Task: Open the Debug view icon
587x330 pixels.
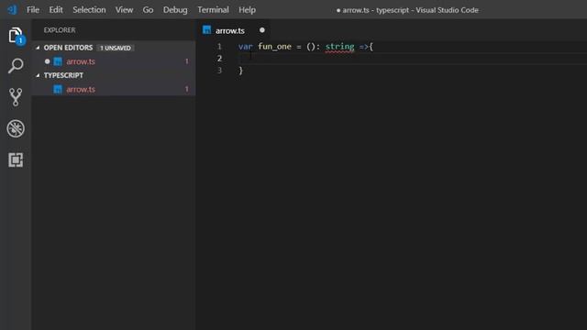Action: [16, 128]
